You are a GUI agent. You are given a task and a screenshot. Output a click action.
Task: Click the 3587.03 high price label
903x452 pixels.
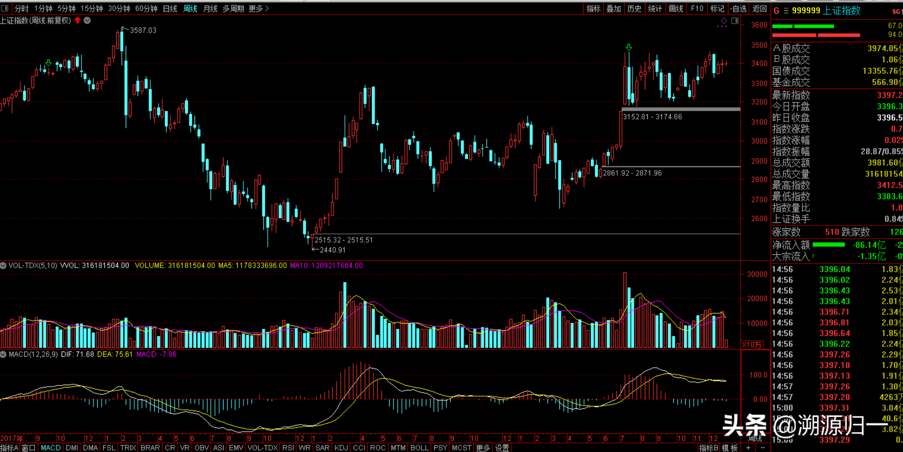coord(143,30)
